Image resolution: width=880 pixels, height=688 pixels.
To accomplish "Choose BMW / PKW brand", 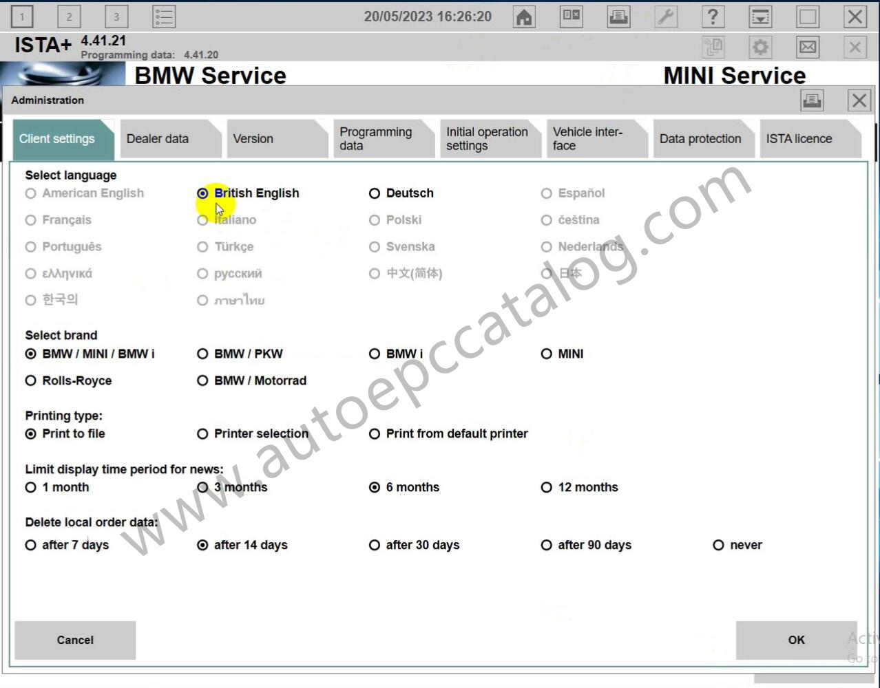I will click(x=240, y=354).
